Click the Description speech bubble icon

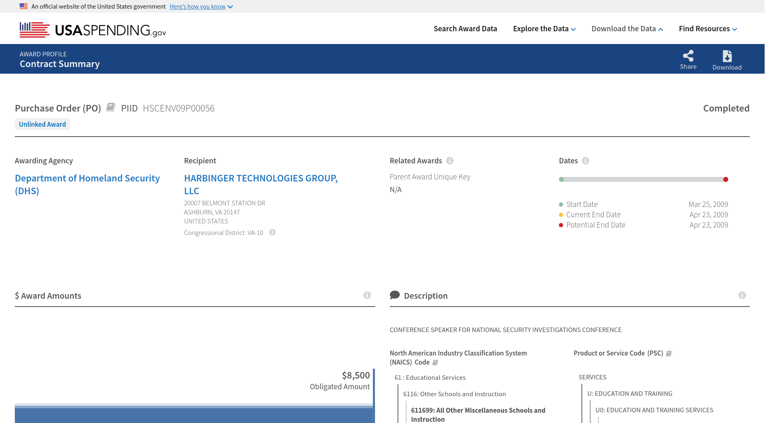tap(395, 295)
